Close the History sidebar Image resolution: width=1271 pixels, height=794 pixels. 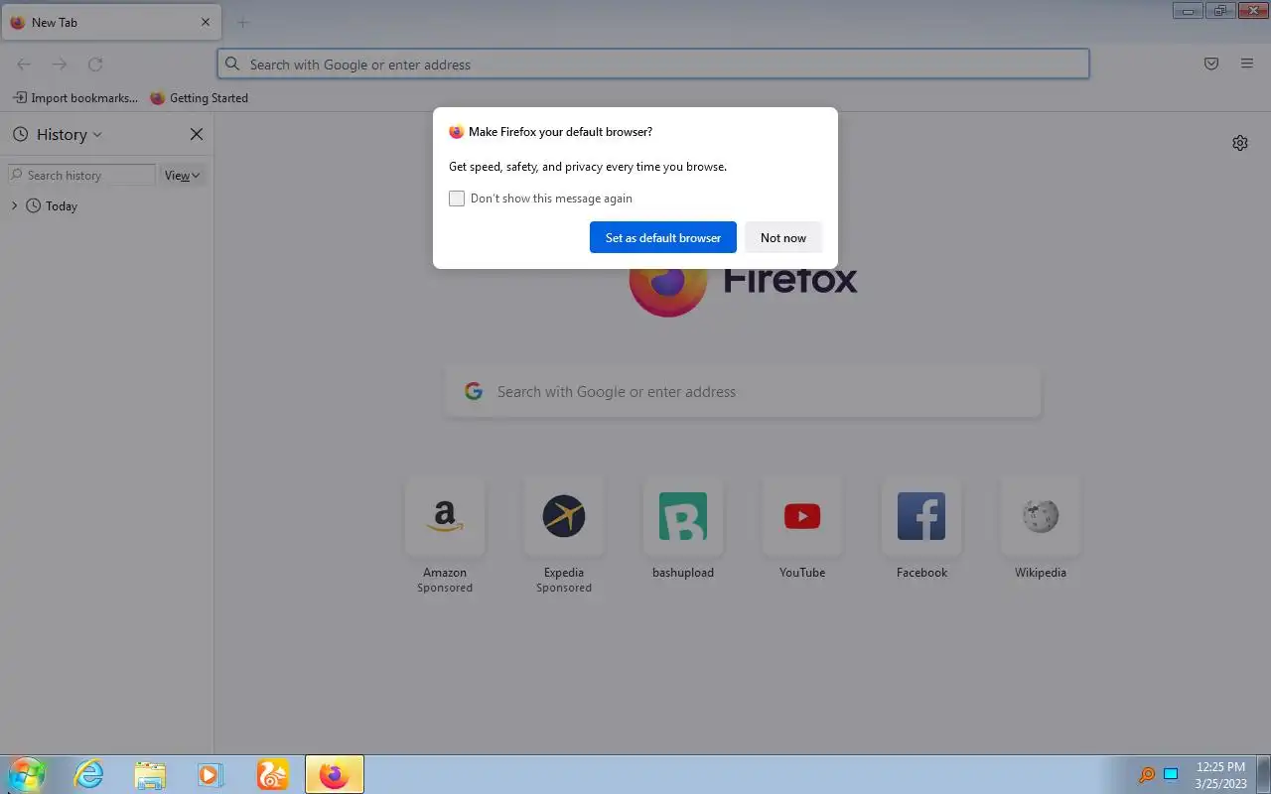pyautogui.click(x=197, y=134)
